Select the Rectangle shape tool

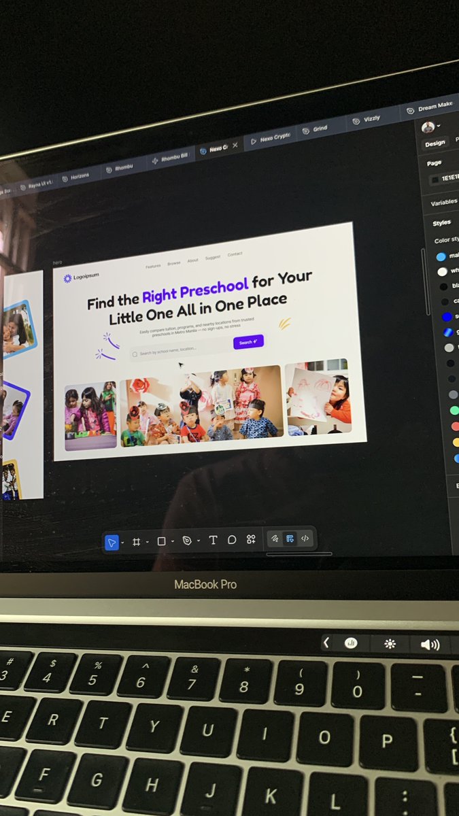162,541
